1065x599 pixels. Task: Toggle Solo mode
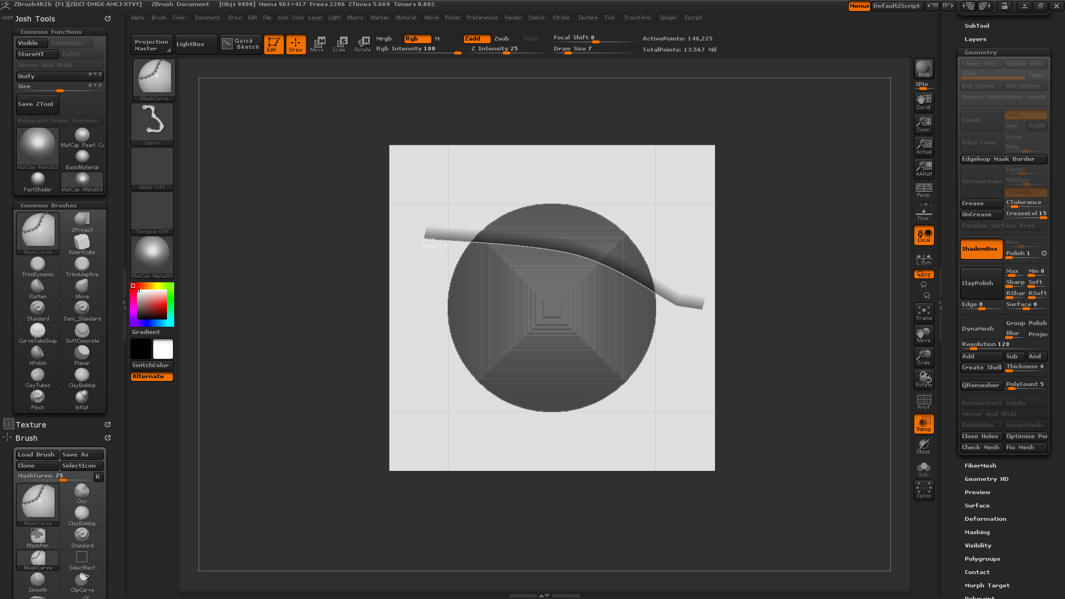click(924, 469)
